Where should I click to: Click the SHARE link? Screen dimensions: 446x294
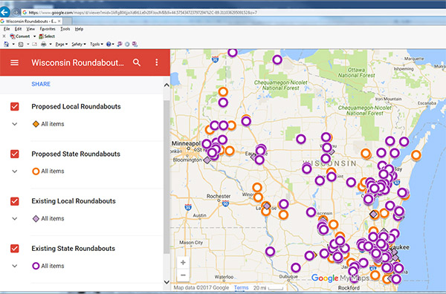(x=41, y=84)
